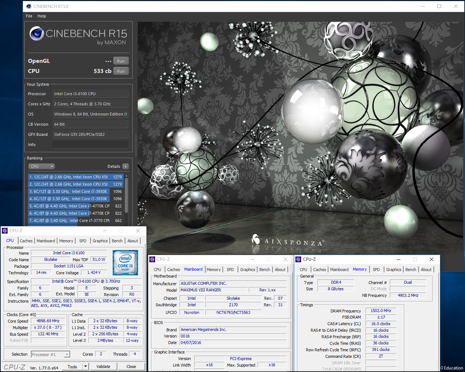Click the NB Frequency value 4903.2 MHz

pos(408,295)
